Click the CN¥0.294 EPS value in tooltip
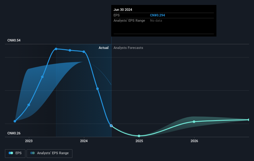This screenshot has height=161, width=254. [157, 15]
